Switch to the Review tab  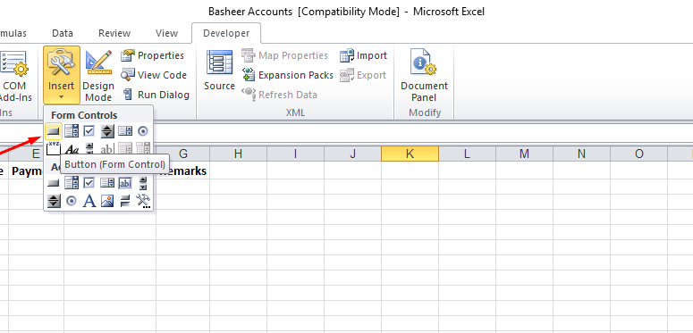(114, 33)
